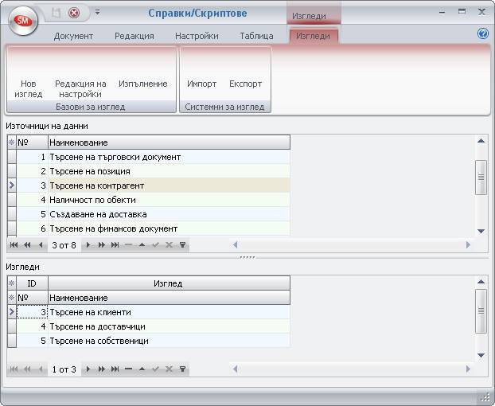Image resolution: width=495 pixels, height=406 pixels.
Task: Click the post checkmark in data sources navigator
Action: click(x=156, y=244)
